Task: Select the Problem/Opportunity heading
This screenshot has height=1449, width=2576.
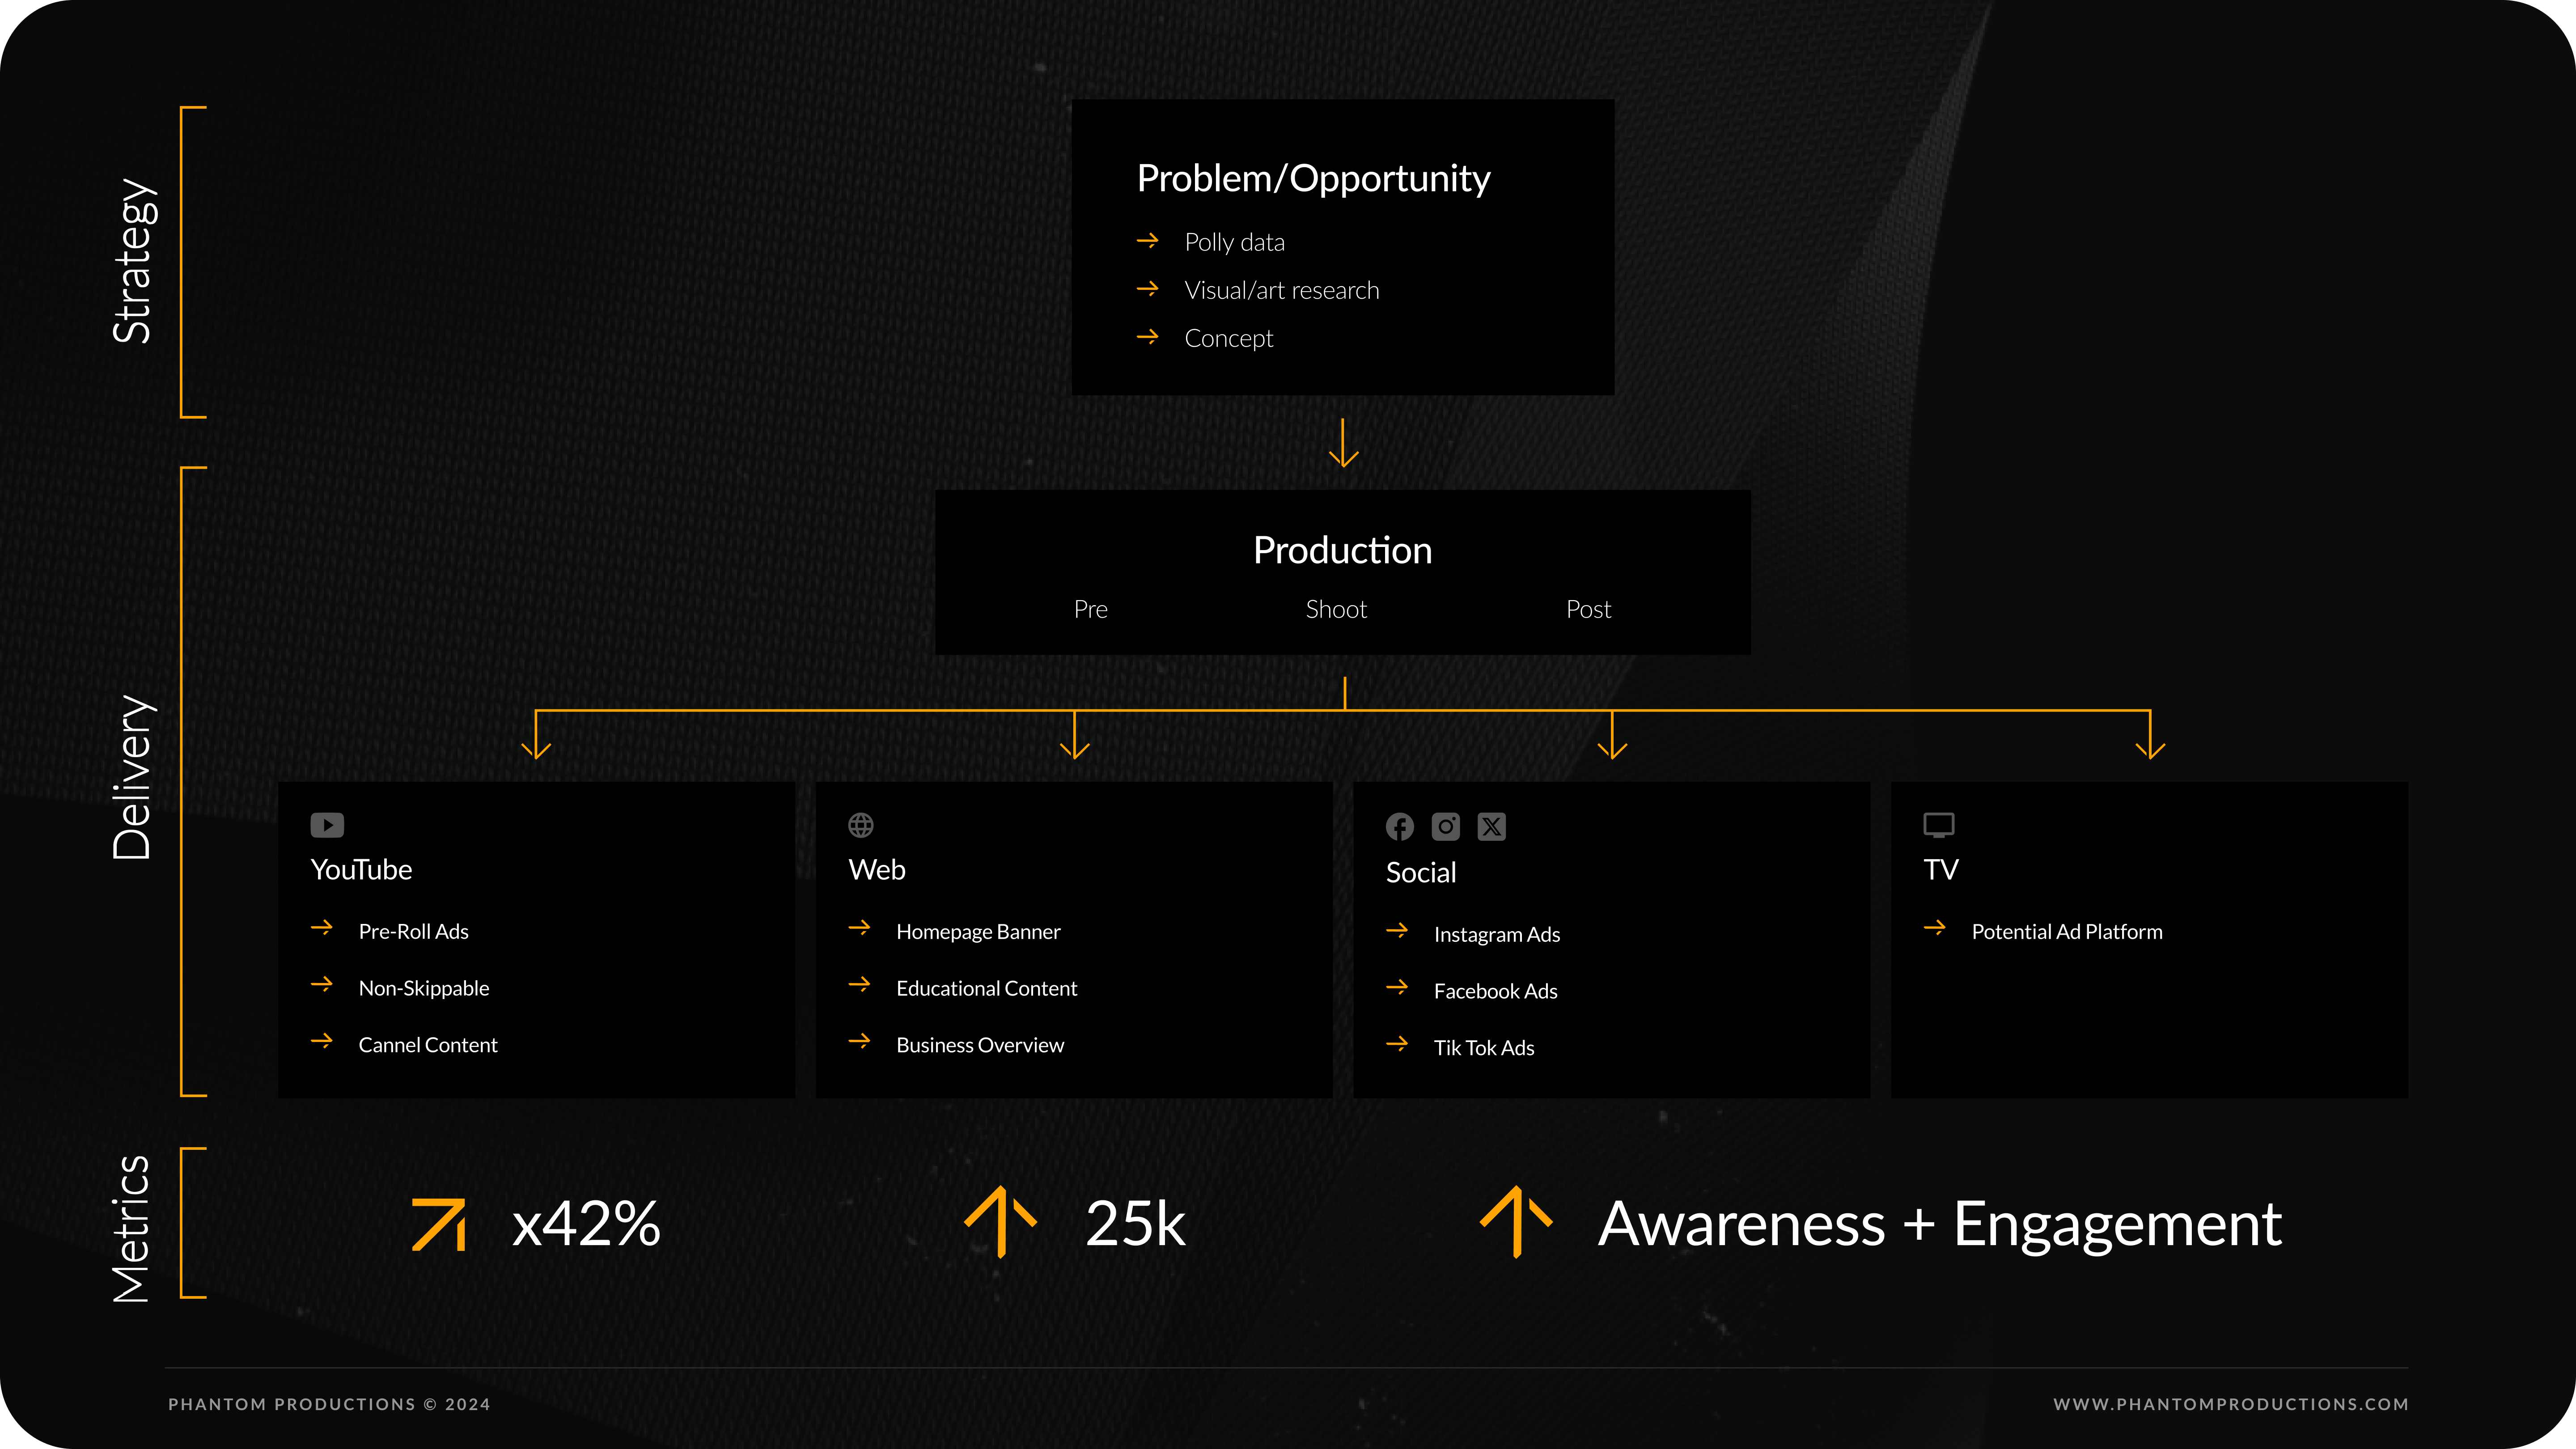Action: (x=1313, y=178)
